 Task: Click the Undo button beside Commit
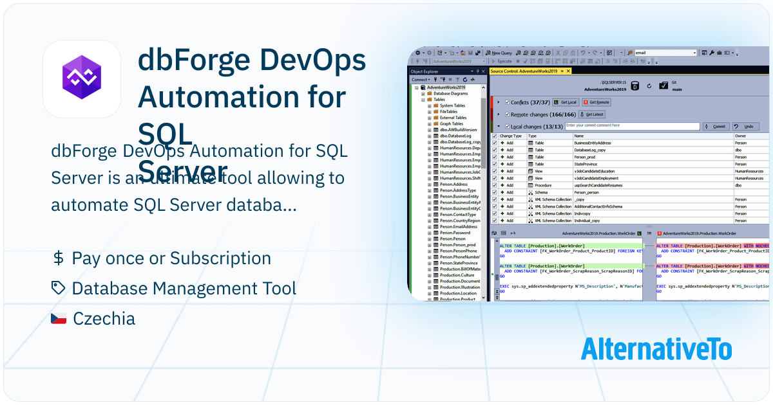pyautogui.click(x=746, y=127)
